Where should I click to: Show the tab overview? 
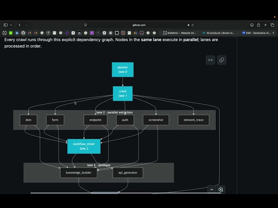coord(272,25)
